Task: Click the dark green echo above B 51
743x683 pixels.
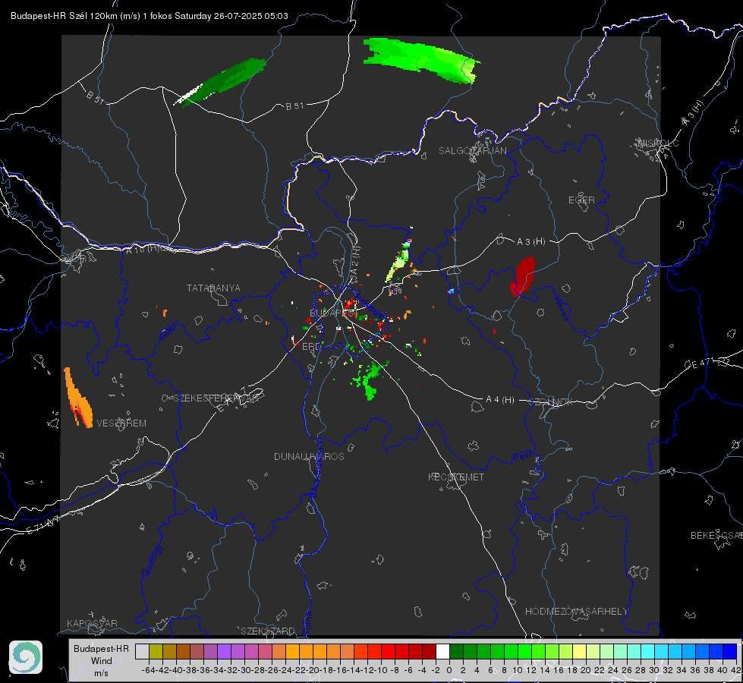Action: pos(222,80)
